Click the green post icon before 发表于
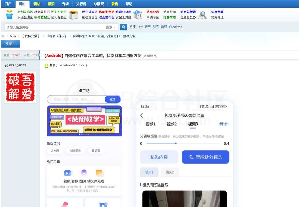This screenshot has height=207, width=299. [x=46, y=66]
